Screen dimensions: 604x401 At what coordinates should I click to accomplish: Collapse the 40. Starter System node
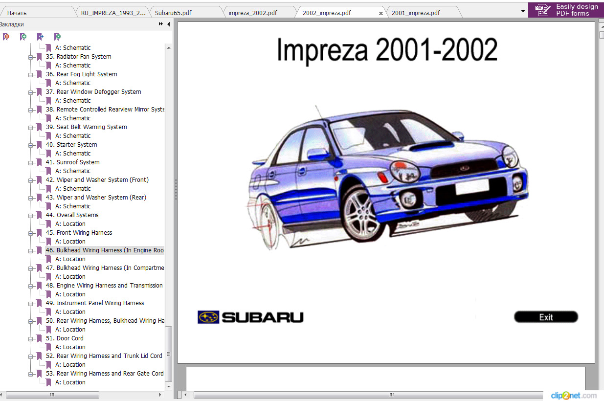pyautogui.click(x=31, y=145)
